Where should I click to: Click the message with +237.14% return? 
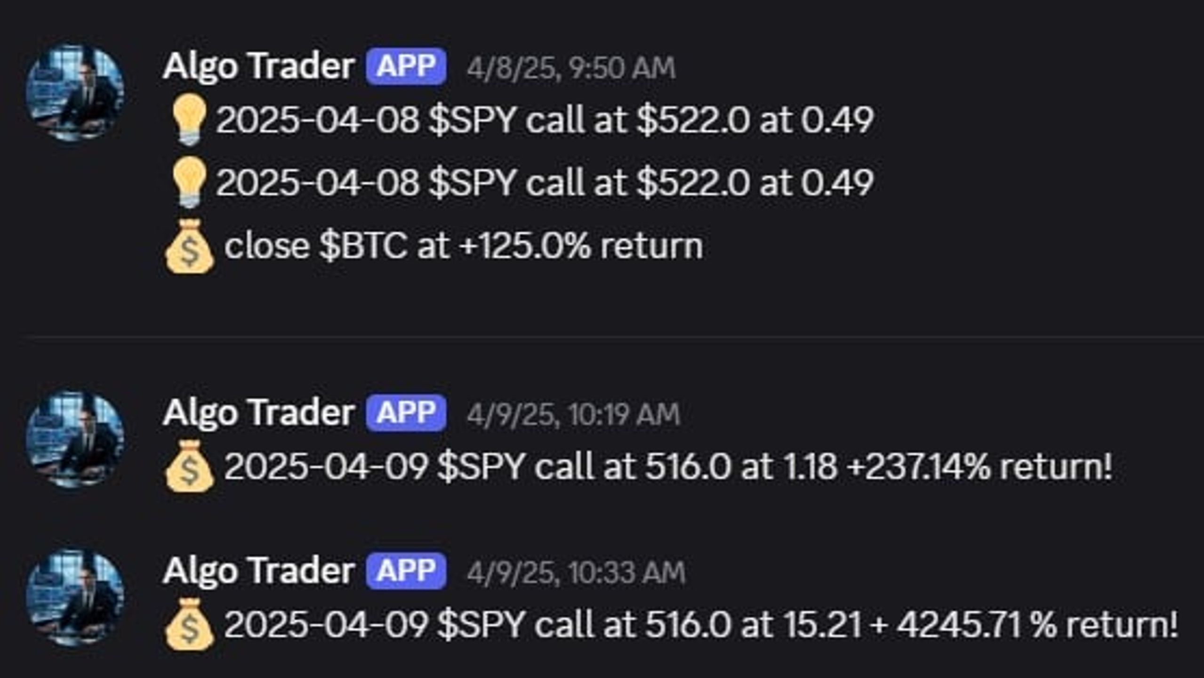tap(668, 467)
